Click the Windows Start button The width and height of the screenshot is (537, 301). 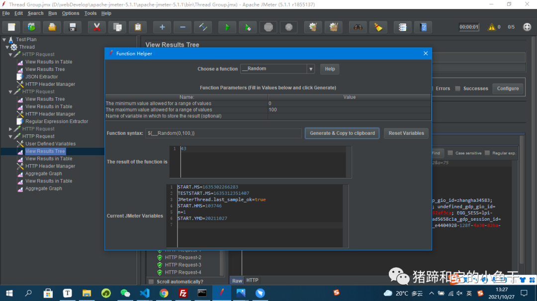[9, 293]
